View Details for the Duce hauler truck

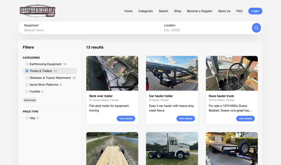[x=245, y=119]
